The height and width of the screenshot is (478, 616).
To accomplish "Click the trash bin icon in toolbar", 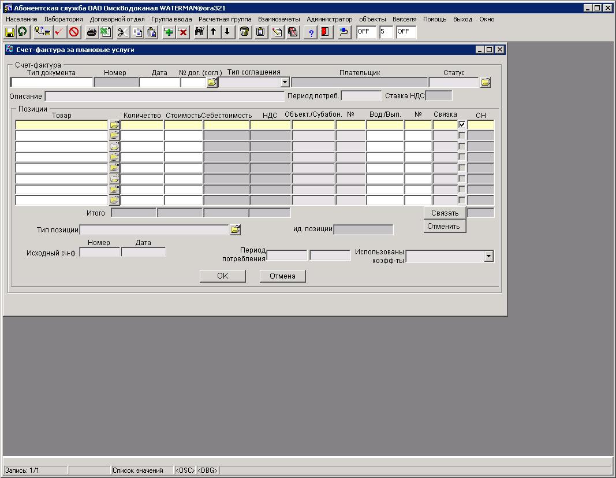I will click(x=244, y=32).
